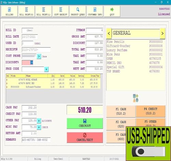Click the 4076079 line item row

[53, 83]
